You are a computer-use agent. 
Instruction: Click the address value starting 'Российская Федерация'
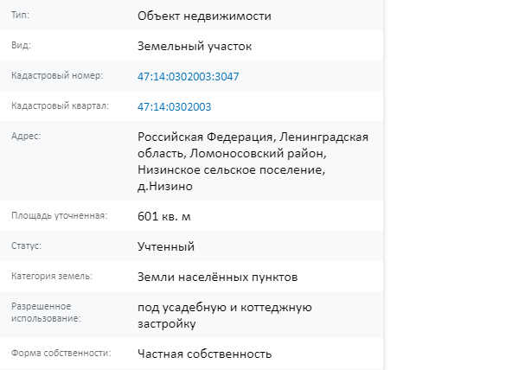tap(253, 161)
